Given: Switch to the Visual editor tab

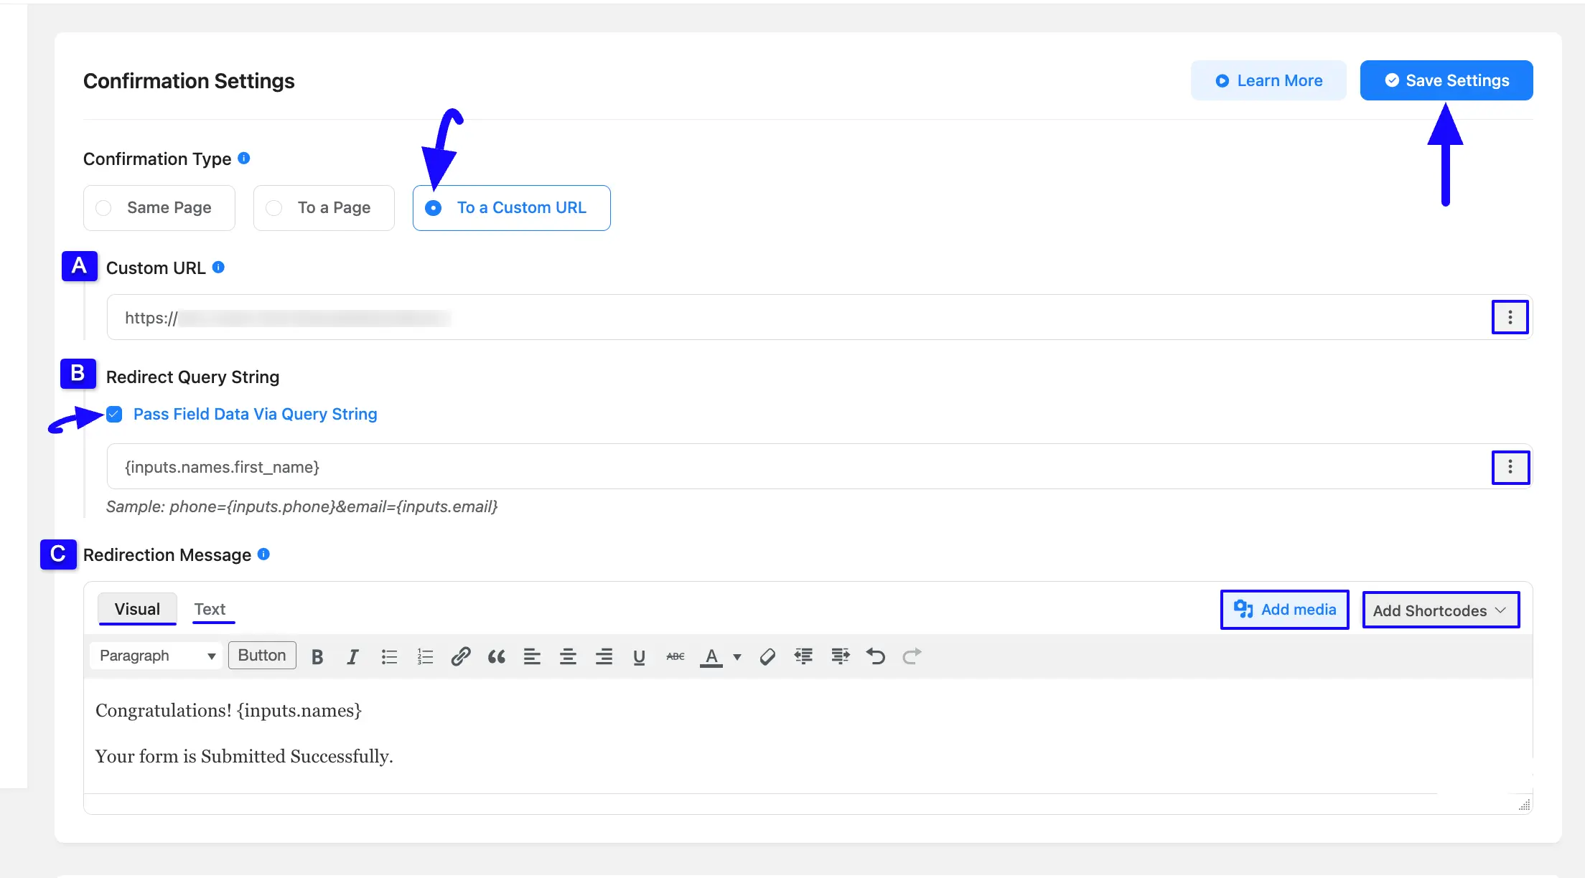Looking at the screenshot, I should click(137, 609).
